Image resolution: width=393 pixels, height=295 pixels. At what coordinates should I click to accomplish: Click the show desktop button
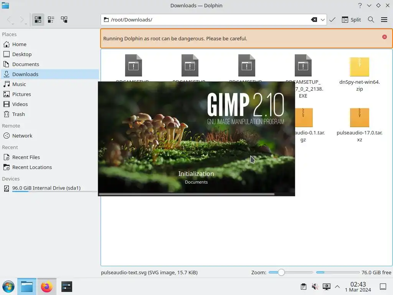(x=383, y=287)
